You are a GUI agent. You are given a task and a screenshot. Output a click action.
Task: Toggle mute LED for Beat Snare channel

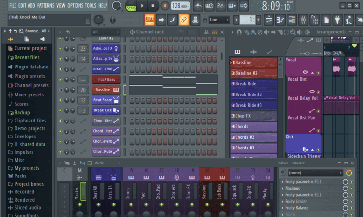click(x=60, y=100)
